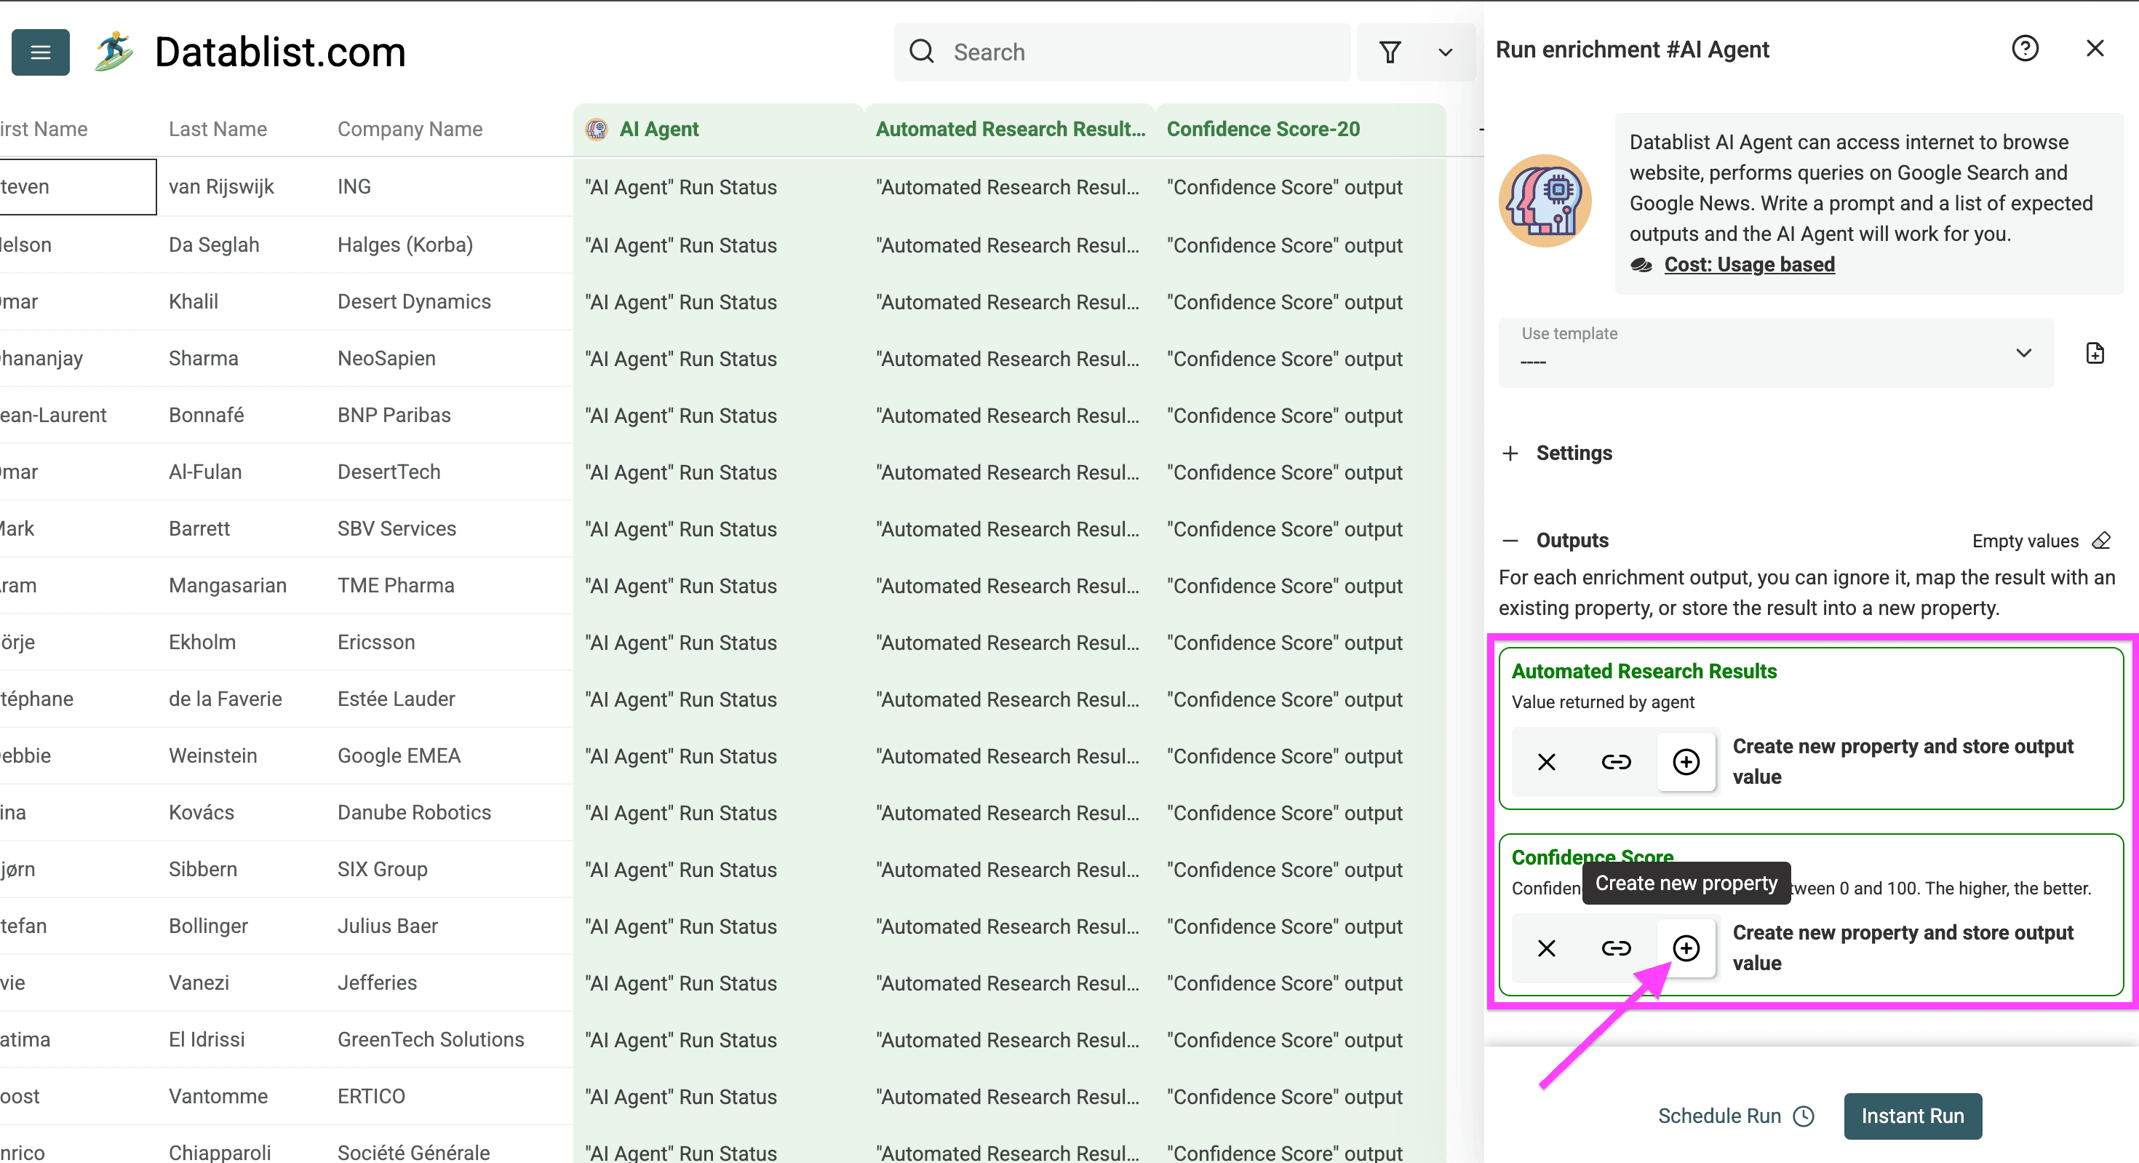Click the search magnifier icon
The height and width of the screenshot is (1163, 2139).
[x=922, y=52]
